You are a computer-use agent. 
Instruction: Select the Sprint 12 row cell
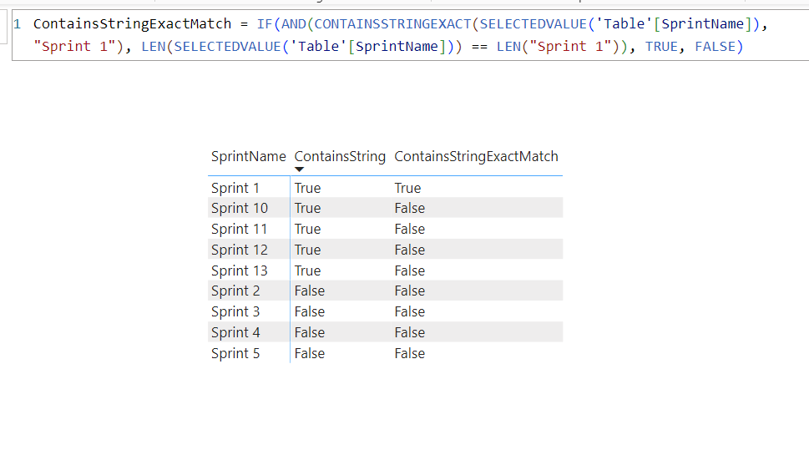(x=240, y=250)
